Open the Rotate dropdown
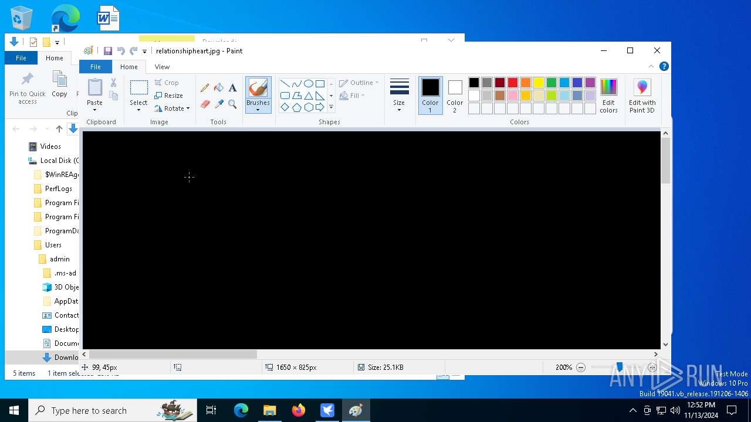 172,108
